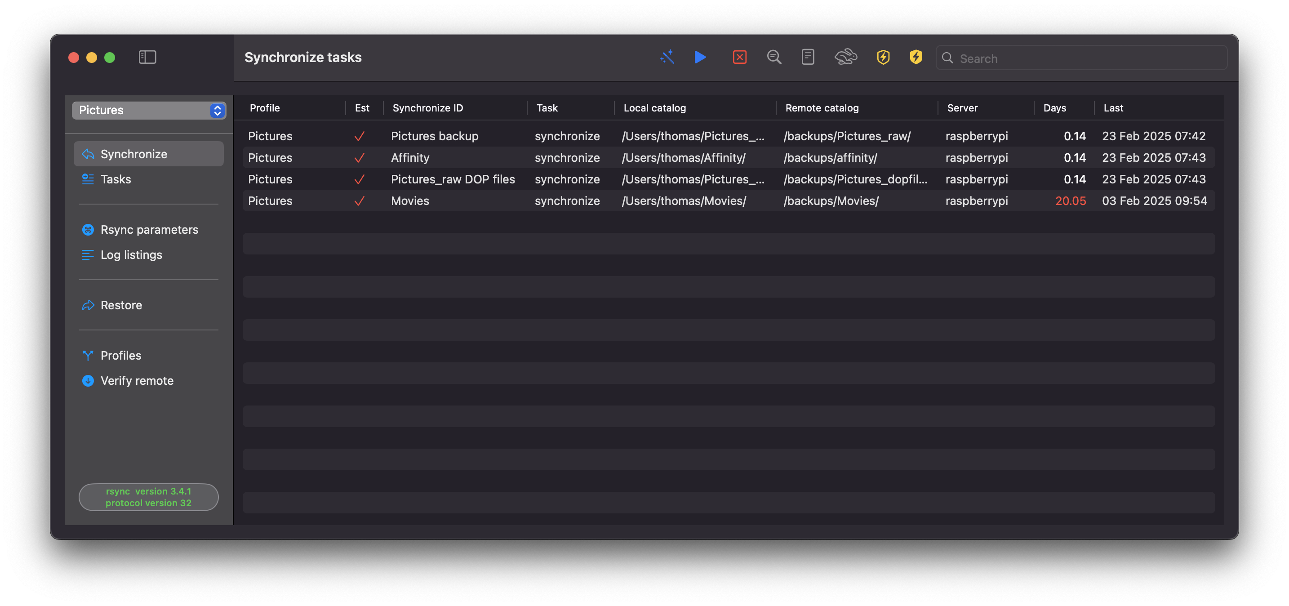Click the "/Users/thomas/Movies/" local catalog cell
The width and height of the screenshot is (1289, 606).
pos(684,201)
